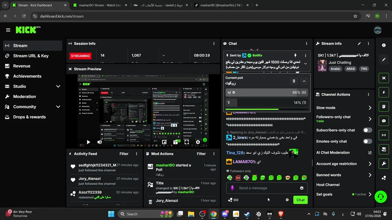Open Banned words settings

pos(344,175)
